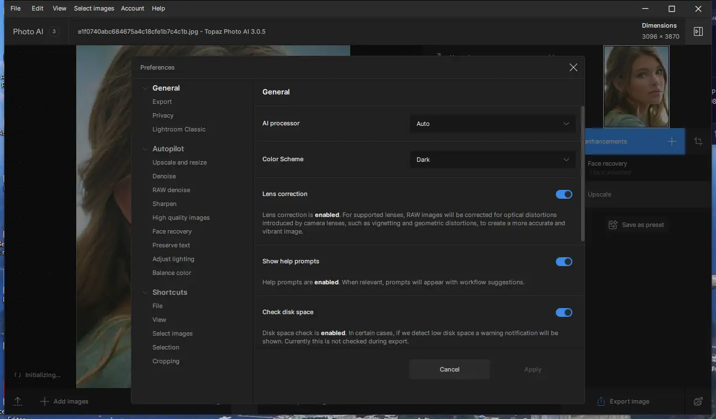Collapse the Shortcuts section in Preferences sidebar
This screenshot has height=419, width=716.
(145, 293)
